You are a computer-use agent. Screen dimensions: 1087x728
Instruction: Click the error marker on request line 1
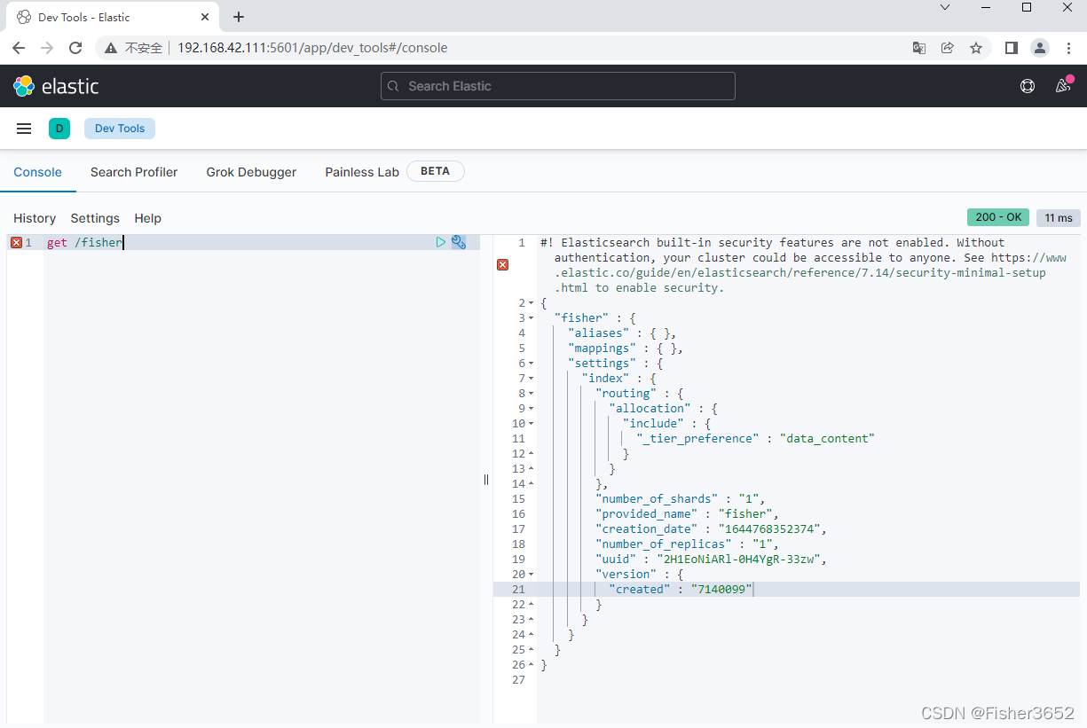(x=16, y=242)
